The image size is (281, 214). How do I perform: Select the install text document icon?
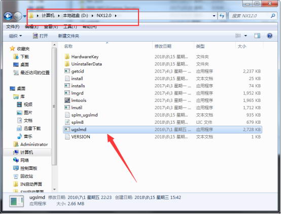point(67,79)
